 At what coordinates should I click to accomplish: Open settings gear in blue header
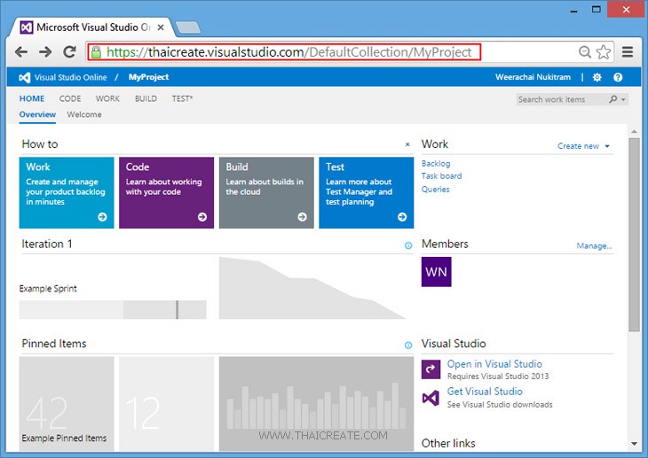tap(597, 77)
